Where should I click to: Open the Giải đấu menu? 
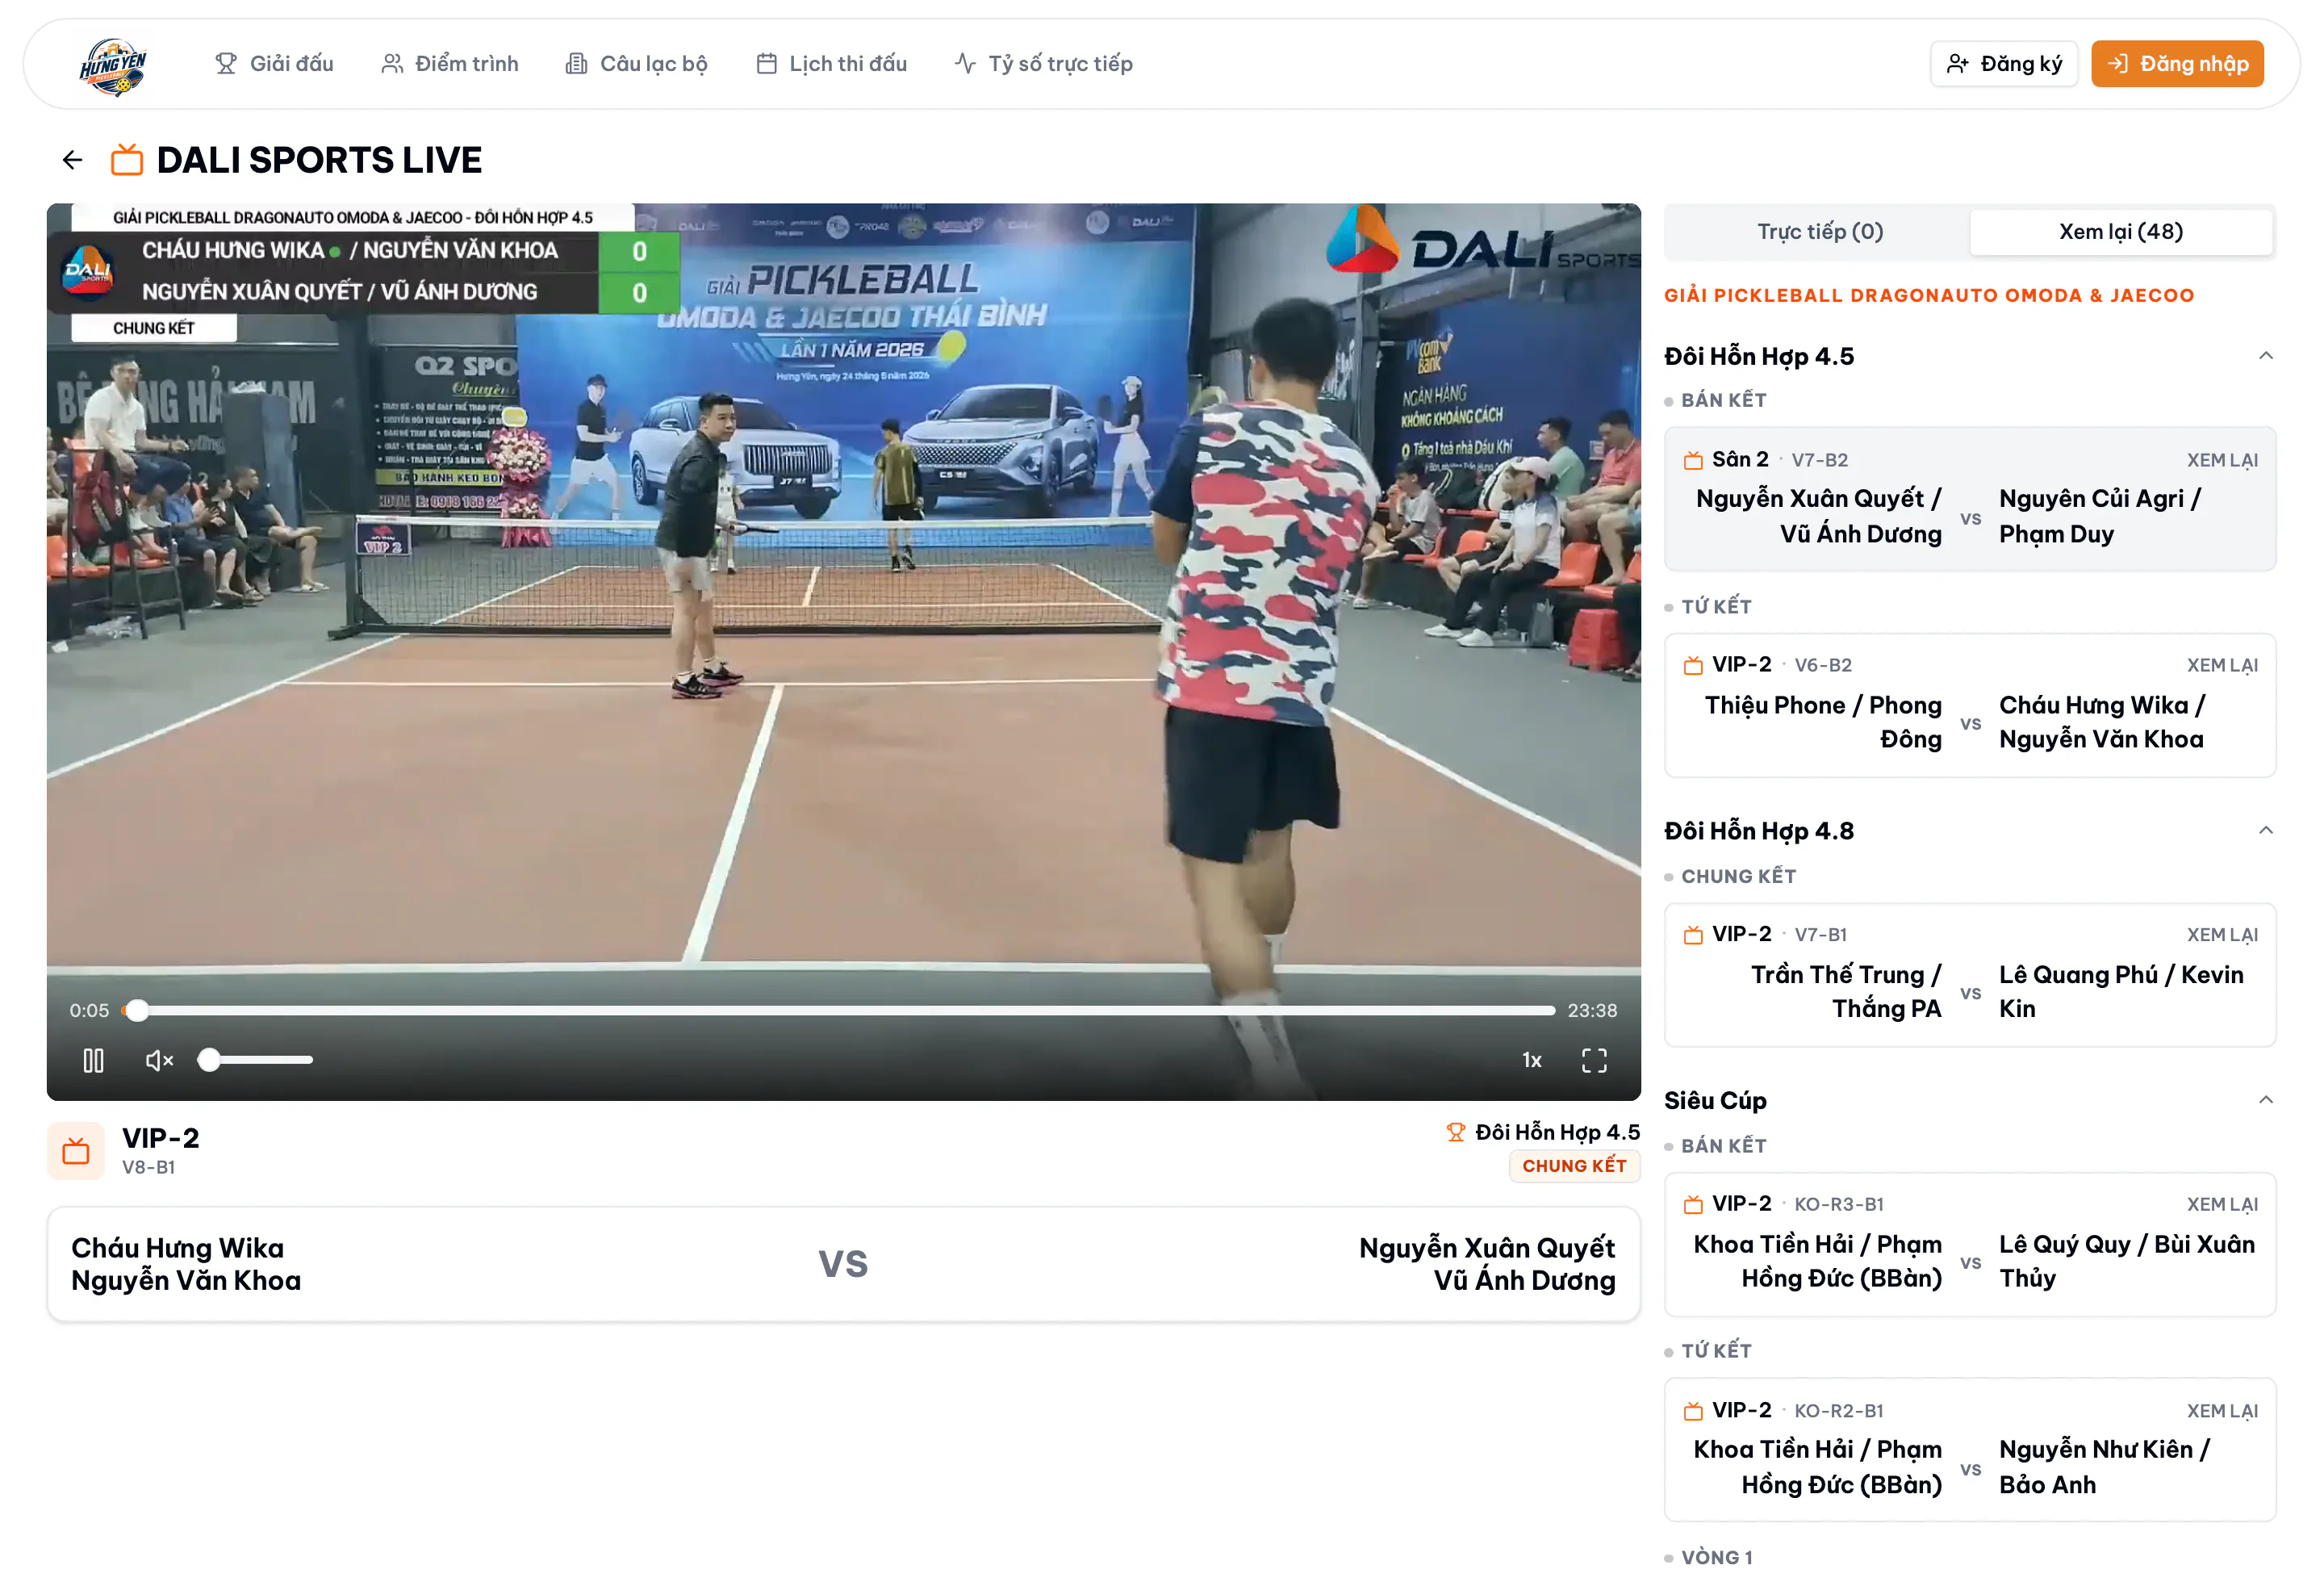point(274,64)
